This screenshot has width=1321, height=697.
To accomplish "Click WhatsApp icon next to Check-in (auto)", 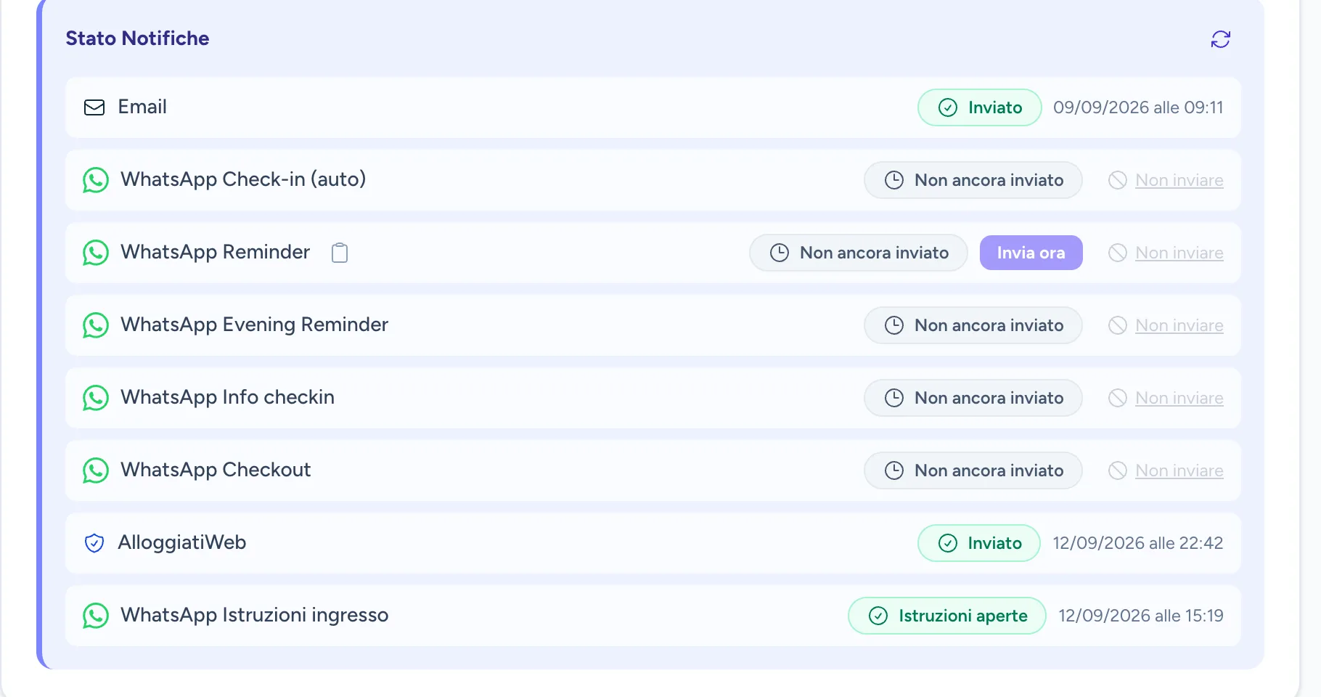I will click(96, 180).
